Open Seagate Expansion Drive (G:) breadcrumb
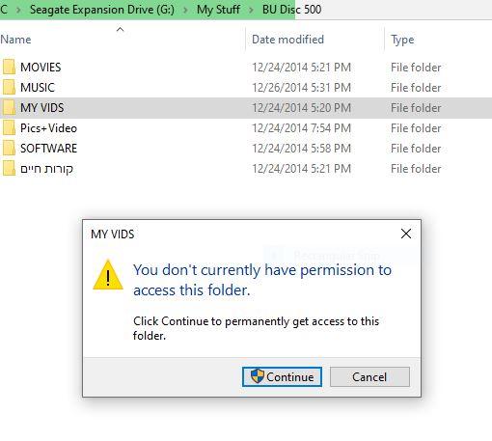Screen dimensions: 492x441 pyautogui.click(x=102, y=10)
